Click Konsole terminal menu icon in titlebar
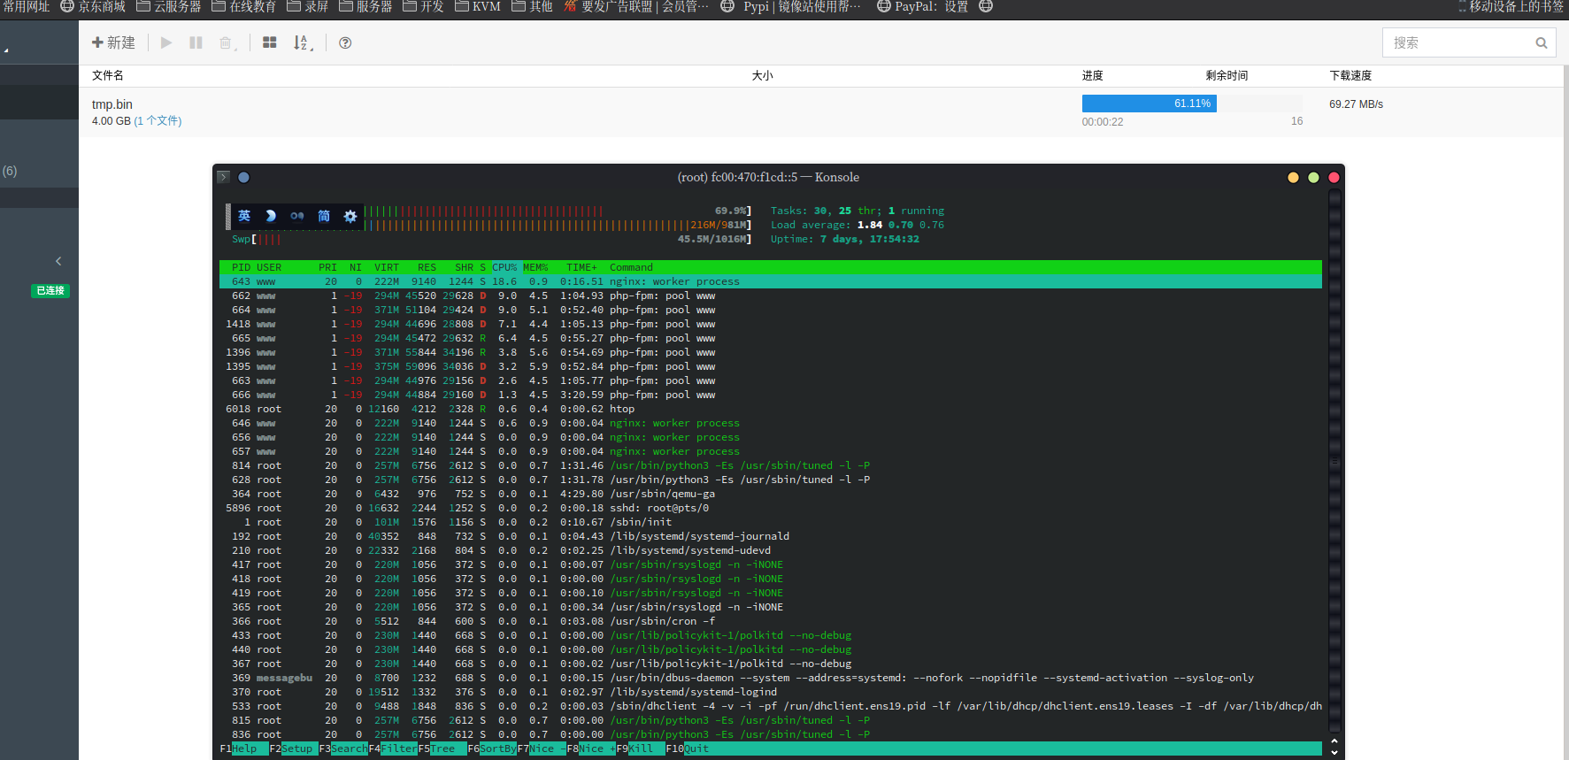The image size is (1569, 760). [x=223, y=177]
